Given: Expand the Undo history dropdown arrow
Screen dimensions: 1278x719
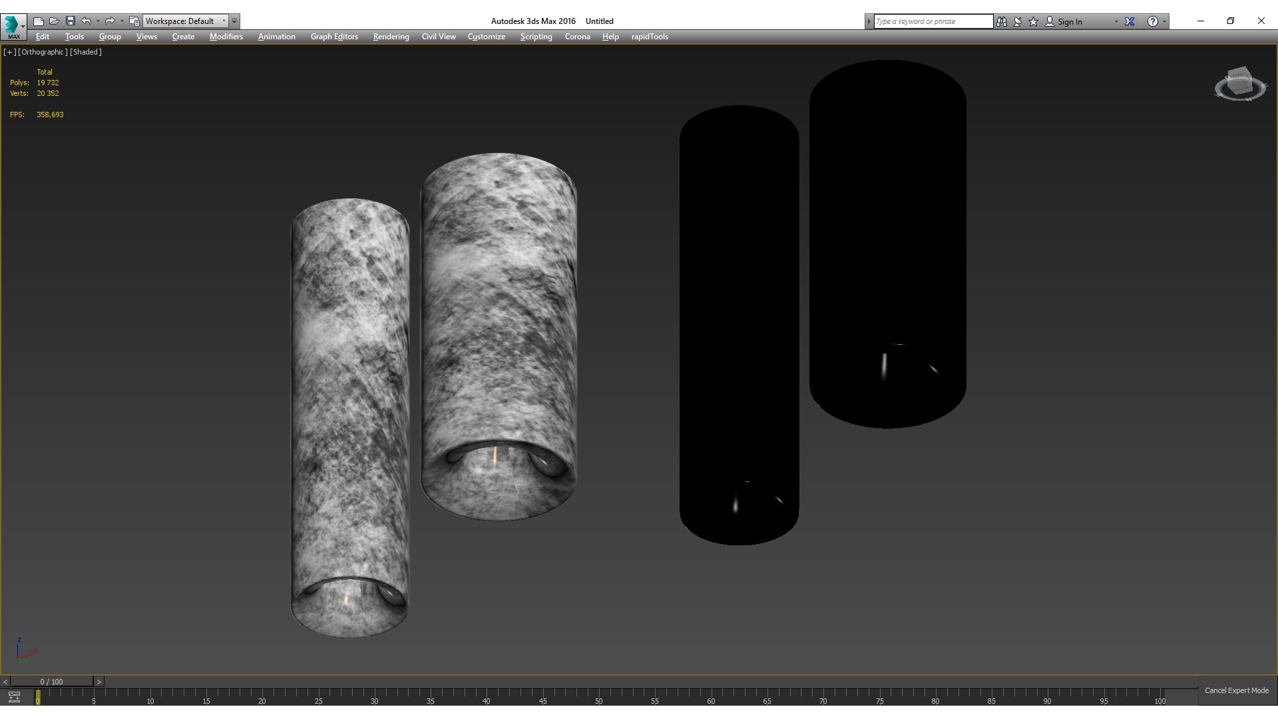Looking at the screenshot, I should click(x=98, y=21).
